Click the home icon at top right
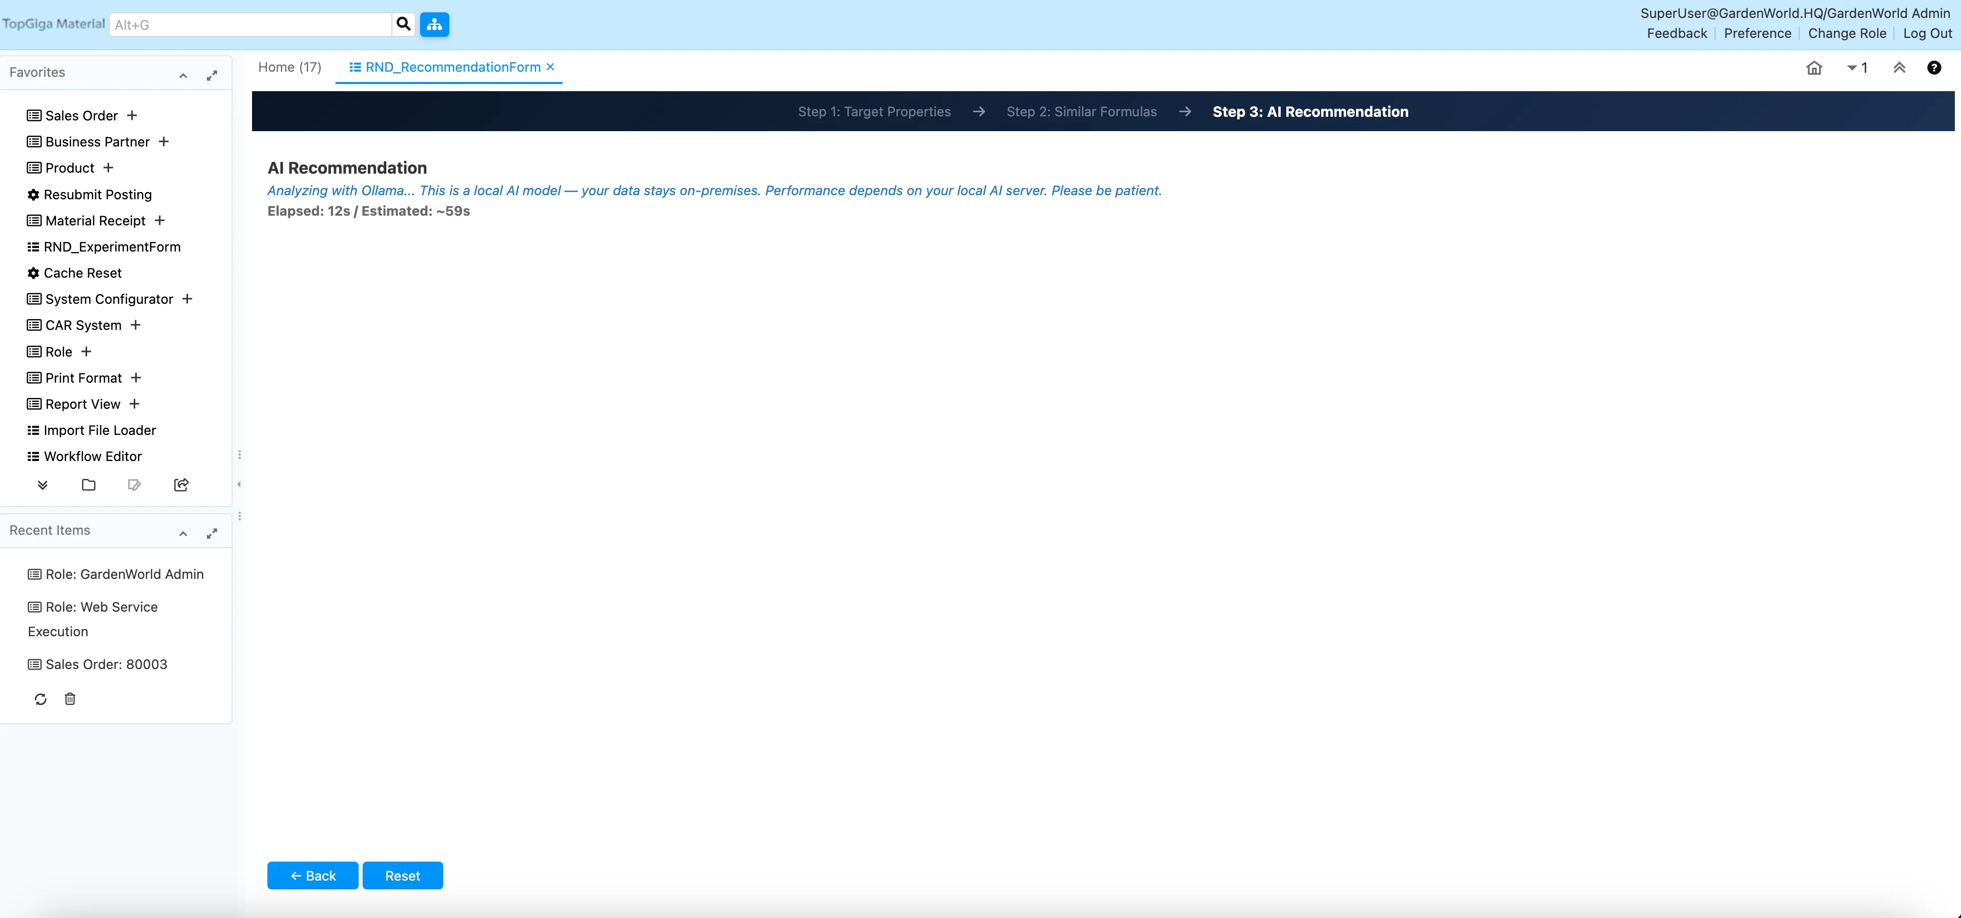 tap(1814, 68)
